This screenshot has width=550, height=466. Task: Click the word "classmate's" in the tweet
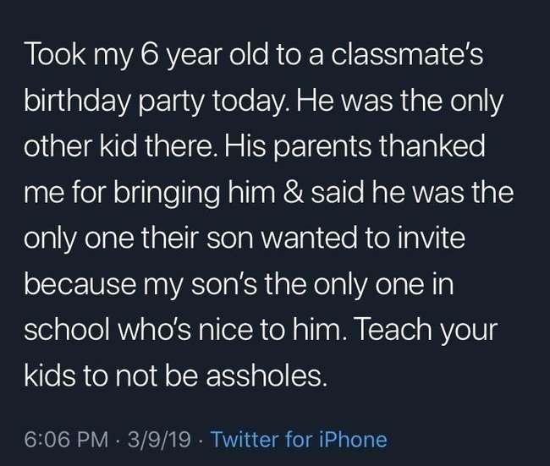pyautogui.click(x=407, y=55)
